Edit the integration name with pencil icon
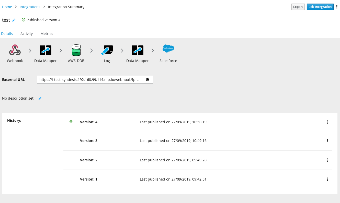 tap(14, 20)
